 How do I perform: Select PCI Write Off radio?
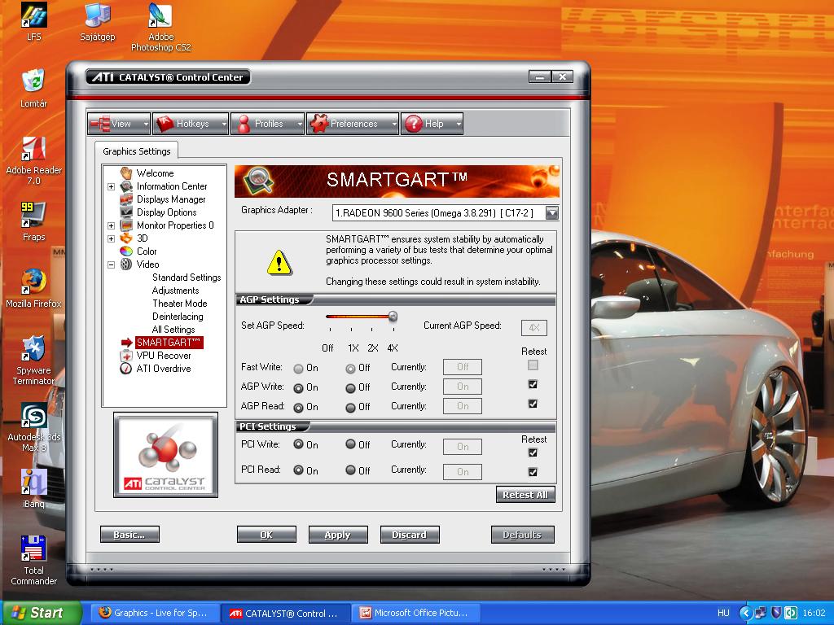[x=350, y=444]
